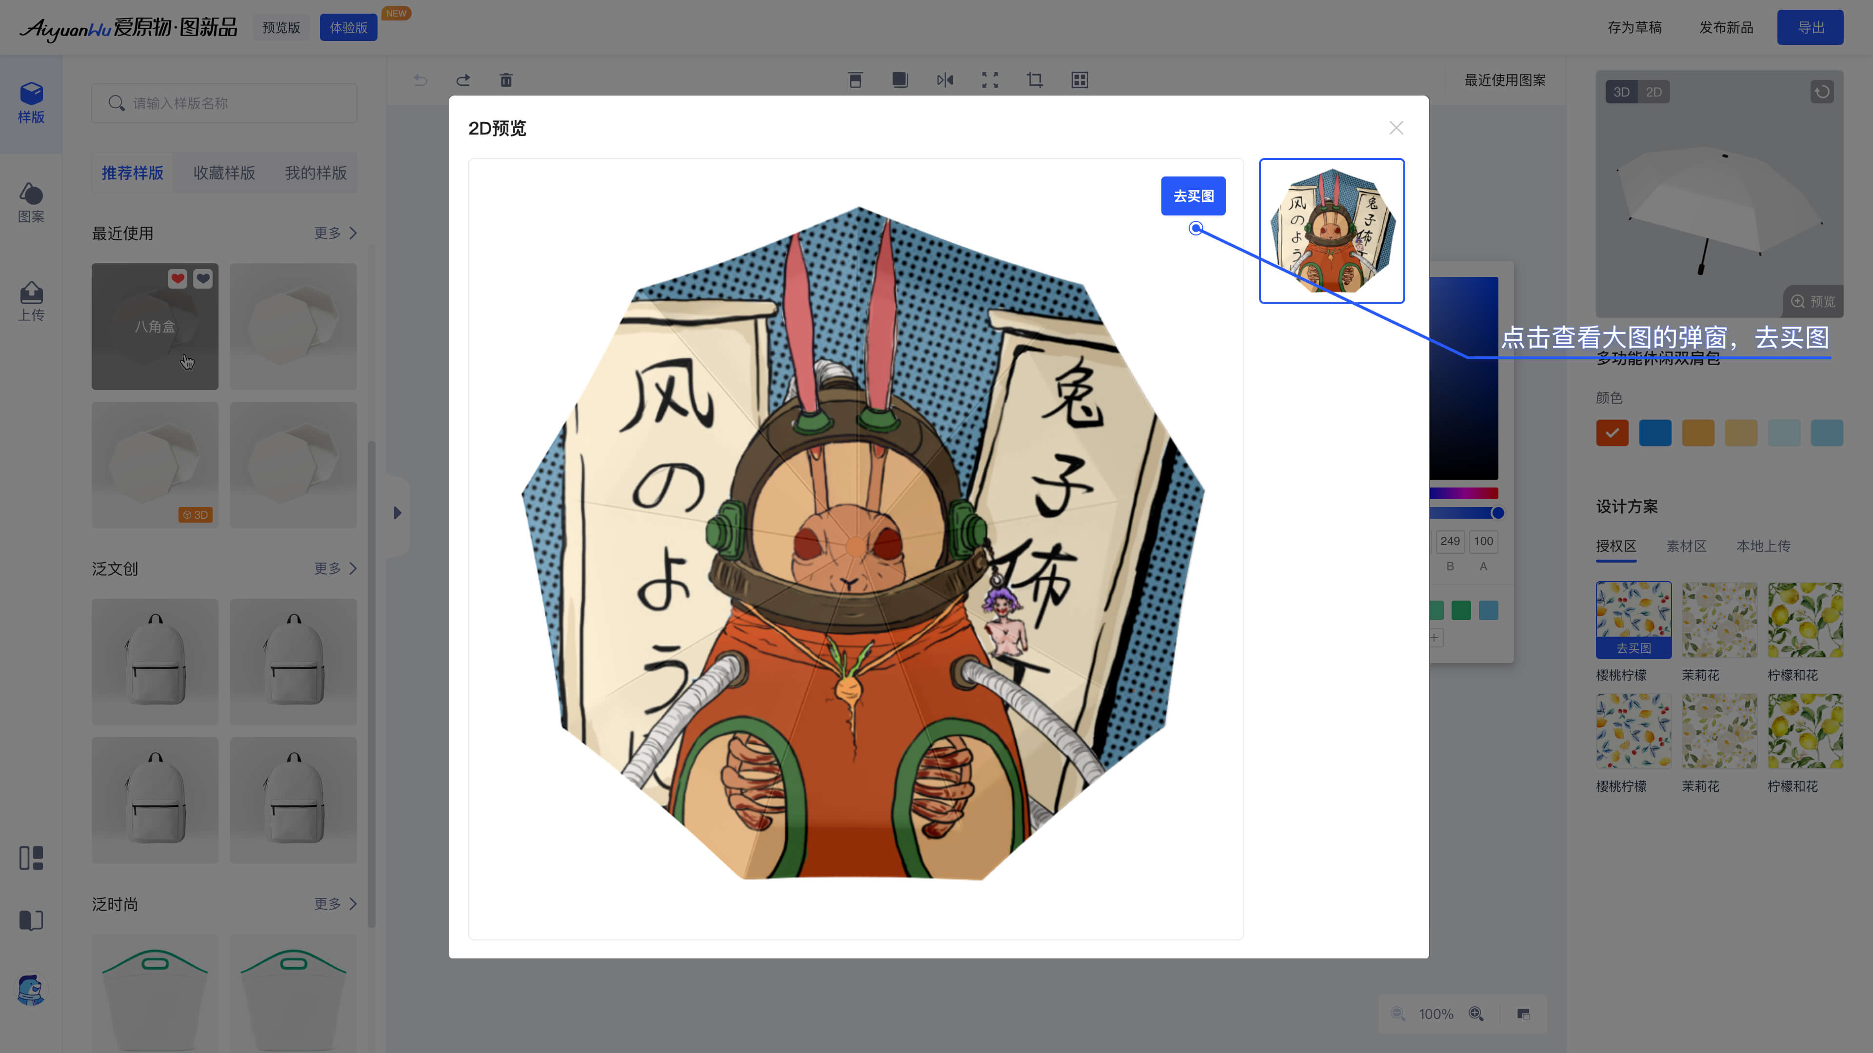Click the template name search field
Viewport: 1873px width, 1053px height.
pos(224,103)
